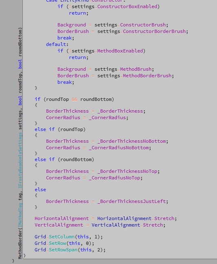
Task: Click MethodBorderBrush property name
Action: [x=147, y=76]
